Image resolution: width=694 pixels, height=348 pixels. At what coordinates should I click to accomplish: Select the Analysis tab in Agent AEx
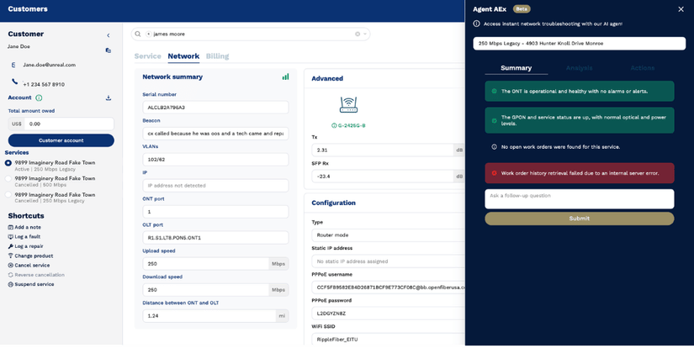579,68
